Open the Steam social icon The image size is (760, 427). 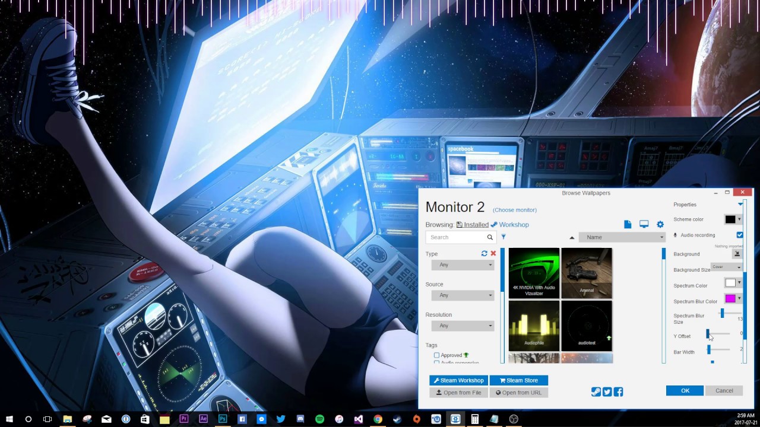pyautogui.click(x=596, y=391)
